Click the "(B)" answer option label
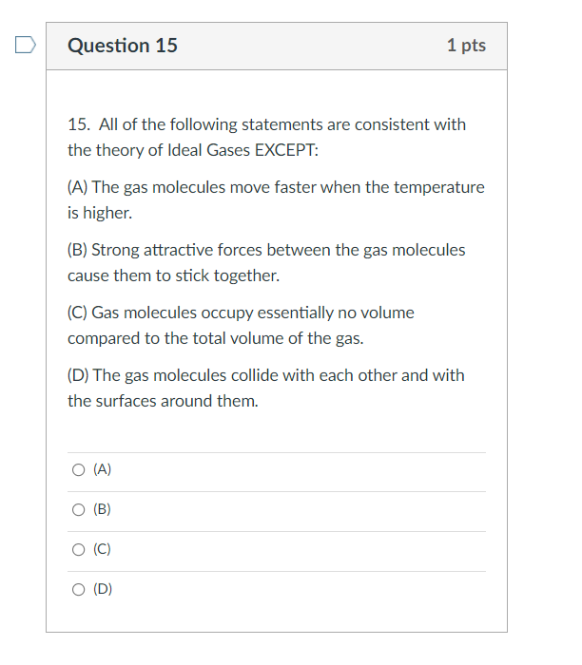This screenshot has height=665, width=582. (103, 509)
